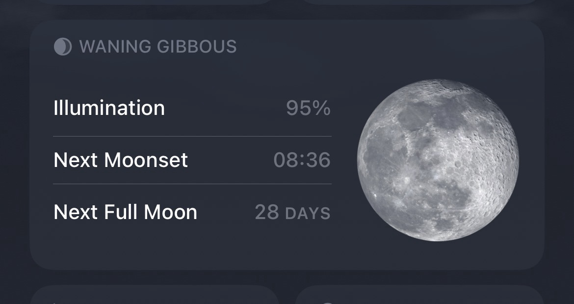Tap the number 28 in the countdown
Screen dimensions: 574x304
(x=267, y=212)
